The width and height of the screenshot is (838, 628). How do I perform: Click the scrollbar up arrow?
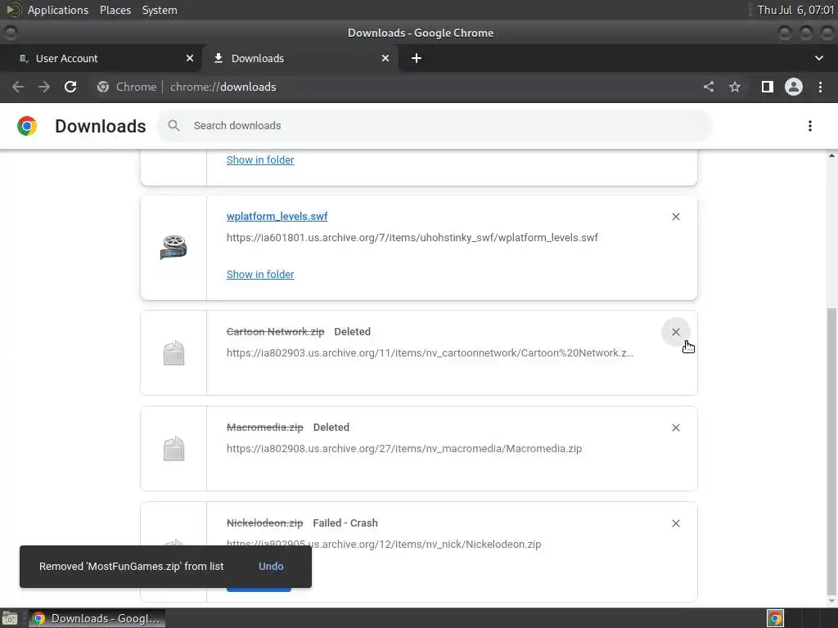point(831,155)
